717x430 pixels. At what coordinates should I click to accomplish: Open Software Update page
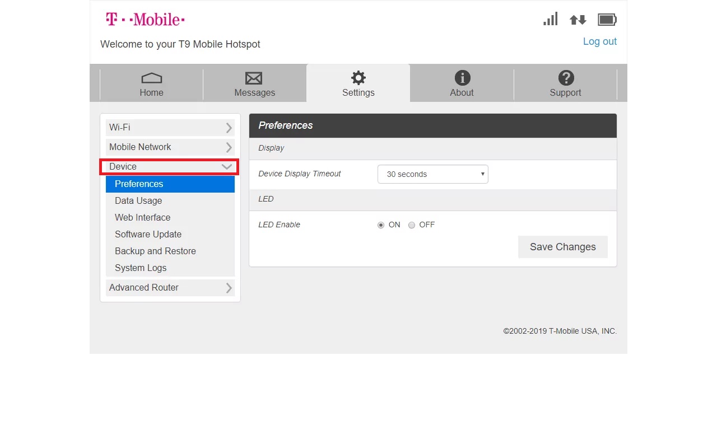pos(170,235)
